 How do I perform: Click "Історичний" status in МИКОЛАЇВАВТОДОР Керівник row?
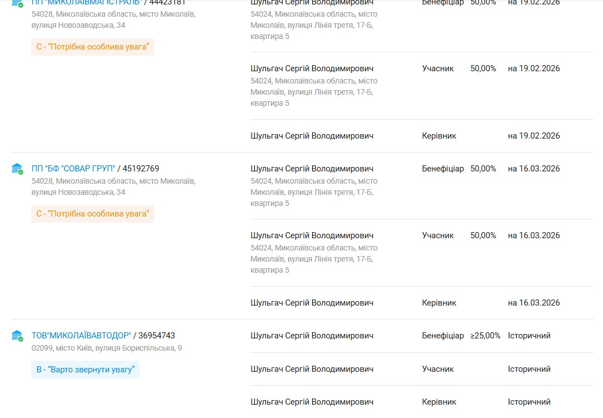[529, 402]
